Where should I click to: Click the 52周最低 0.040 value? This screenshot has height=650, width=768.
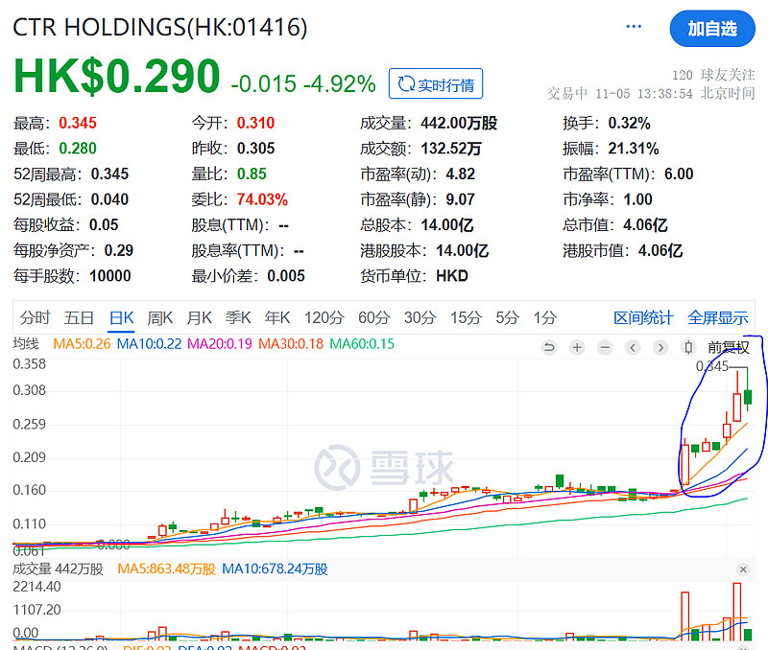tap(109, 199)
